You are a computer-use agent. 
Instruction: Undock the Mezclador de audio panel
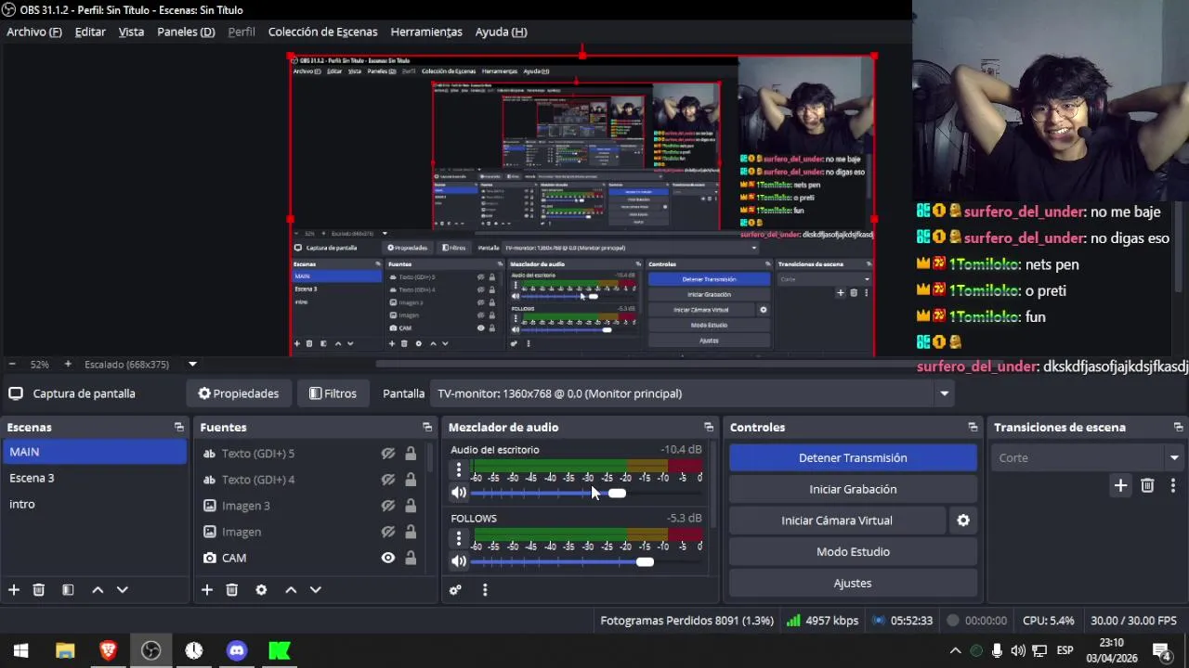coord(709,428)
